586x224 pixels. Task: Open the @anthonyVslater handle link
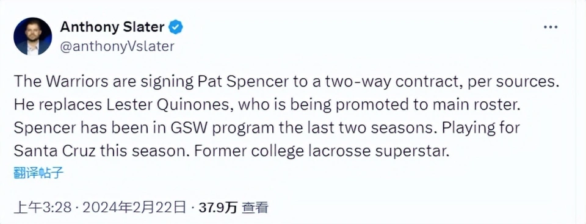click(117, 46)
